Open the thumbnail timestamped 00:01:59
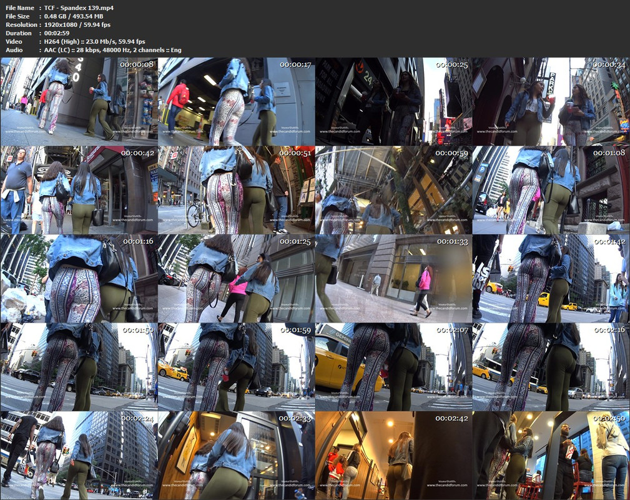Screen dimensions: 630x500 [236, 367]
